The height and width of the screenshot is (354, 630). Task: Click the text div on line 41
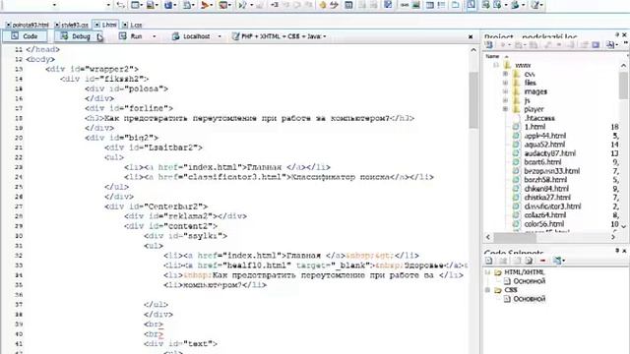point(181,344)
